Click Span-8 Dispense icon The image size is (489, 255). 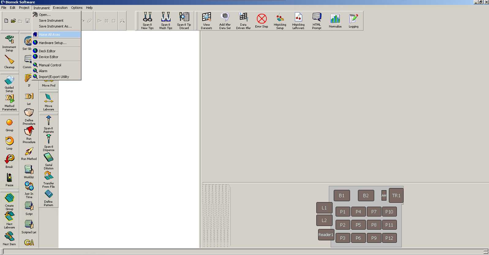[48, 143]
